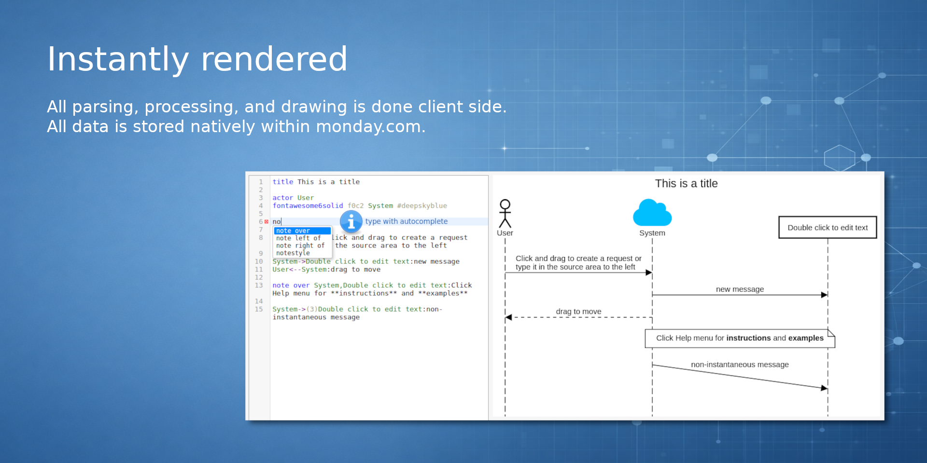This screenshot has height=463, width=927.
Task: Click the non-instantaneous message arrowhead
Action: tap(824, 388)
